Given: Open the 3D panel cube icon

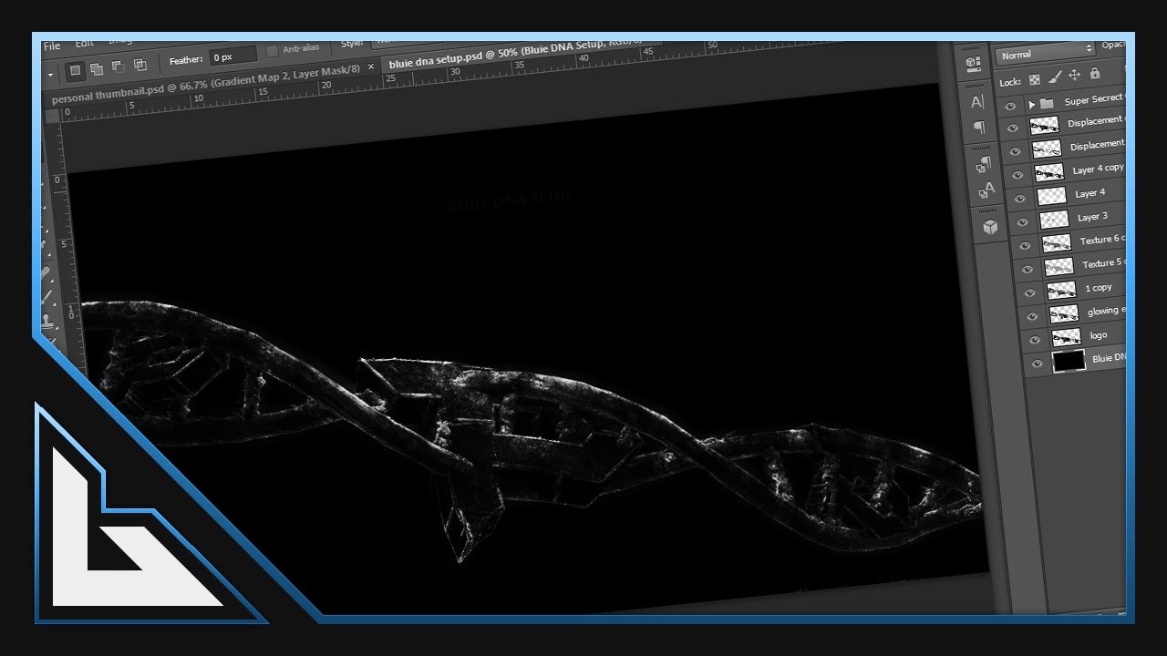Looking at the screenshot, I should pos(990,227).
